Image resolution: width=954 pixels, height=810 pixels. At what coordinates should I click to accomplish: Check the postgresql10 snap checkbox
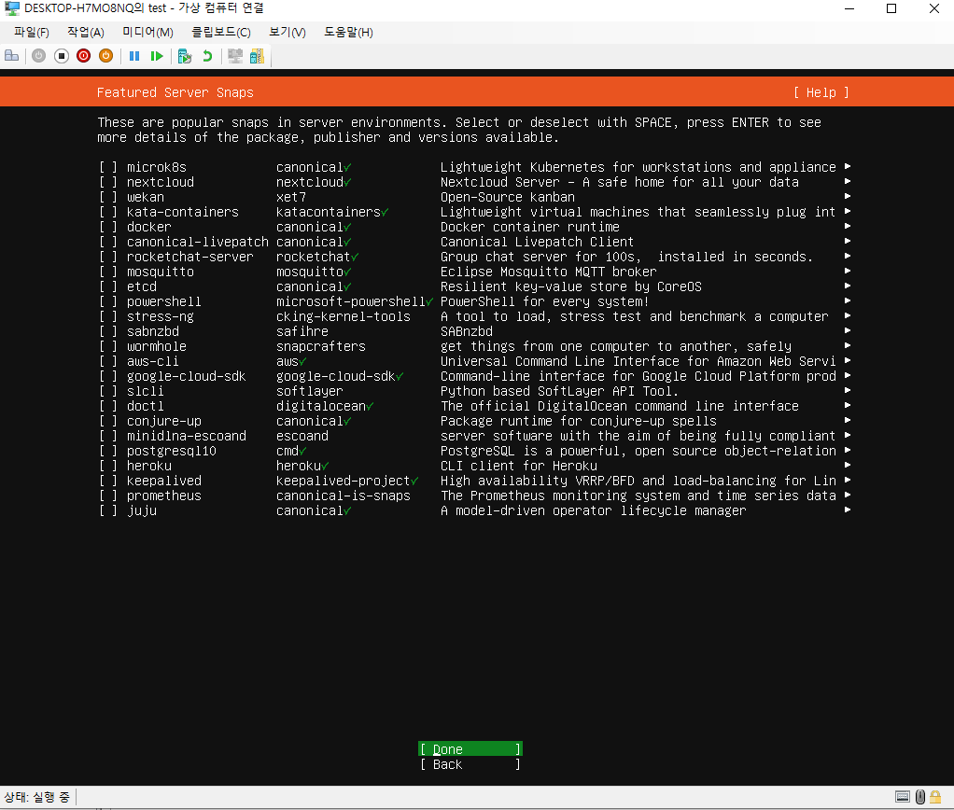tap(107, 451)
